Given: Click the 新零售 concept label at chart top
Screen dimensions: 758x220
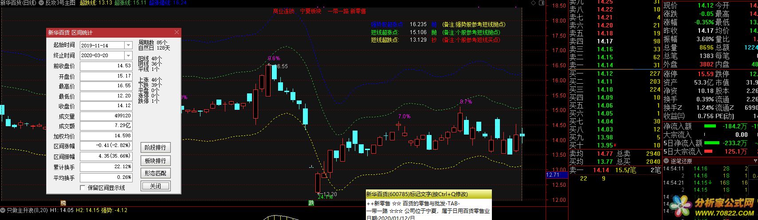Looking at the screenshot, I should point(358,11).
